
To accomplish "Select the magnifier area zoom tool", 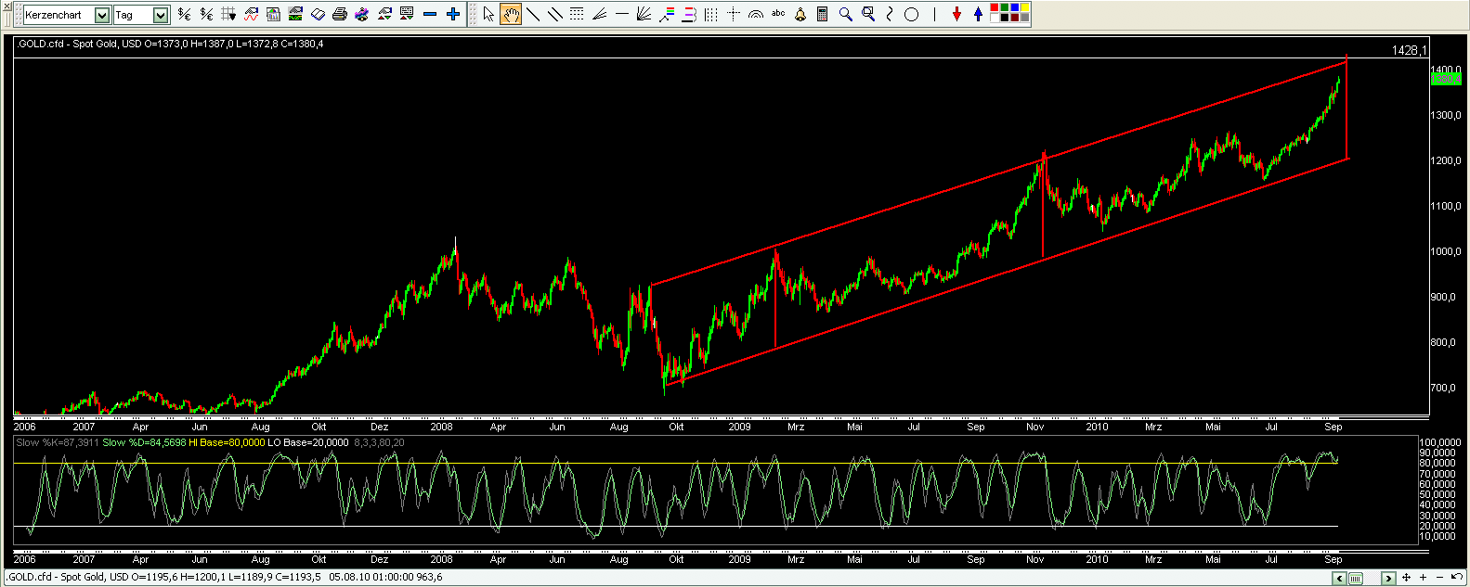I will tap(868, 14).
